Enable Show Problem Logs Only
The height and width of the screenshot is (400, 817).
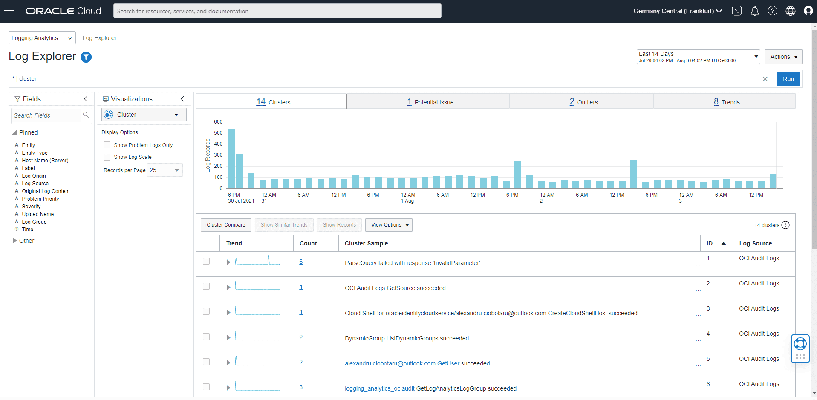(107, 145)
